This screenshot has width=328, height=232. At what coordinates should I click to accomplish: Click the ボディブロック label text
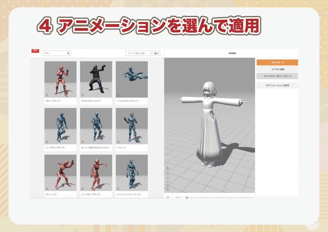click(x=53, y=101)
